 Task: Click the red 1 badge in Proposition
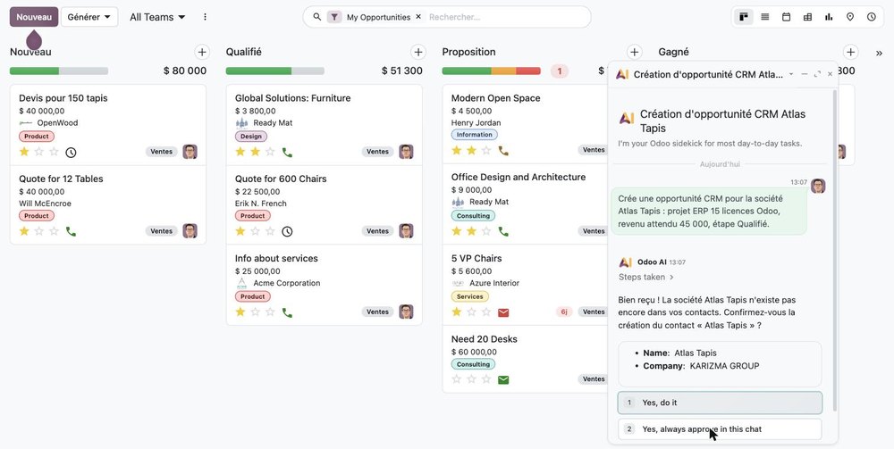560,71
